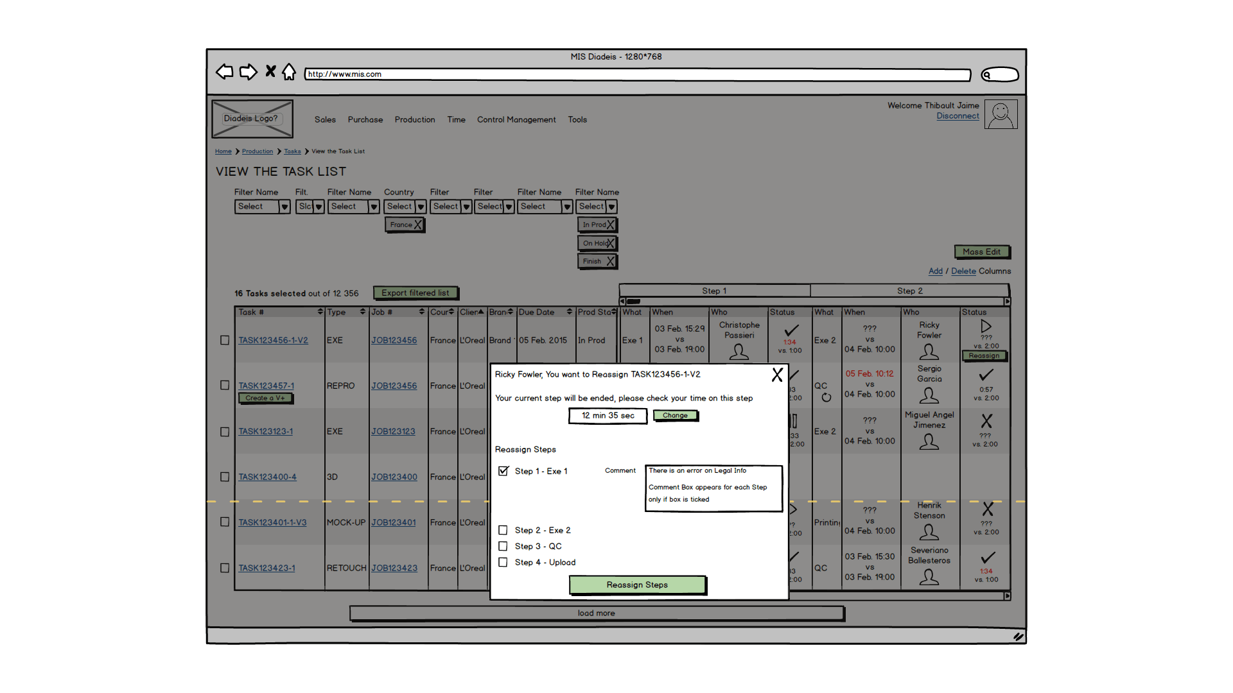Select row checkbox for TASK123456-1-V2
1233x693 pixels.
tap(225, 340)
